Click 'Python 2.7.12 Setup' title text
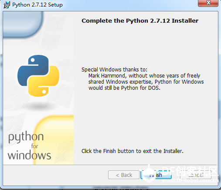The height and width of the screenshot is (190, 221). (x=37, y=5)
